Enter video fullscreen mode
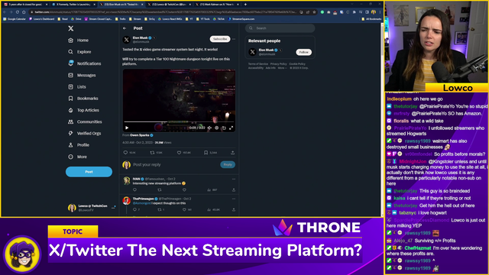 231,128
